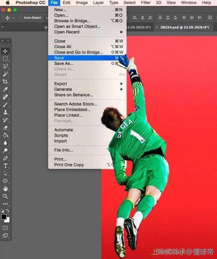Viewport: 217px width, 259px height.
Task: Swap foreground and background colors
Action: [8, 211]
